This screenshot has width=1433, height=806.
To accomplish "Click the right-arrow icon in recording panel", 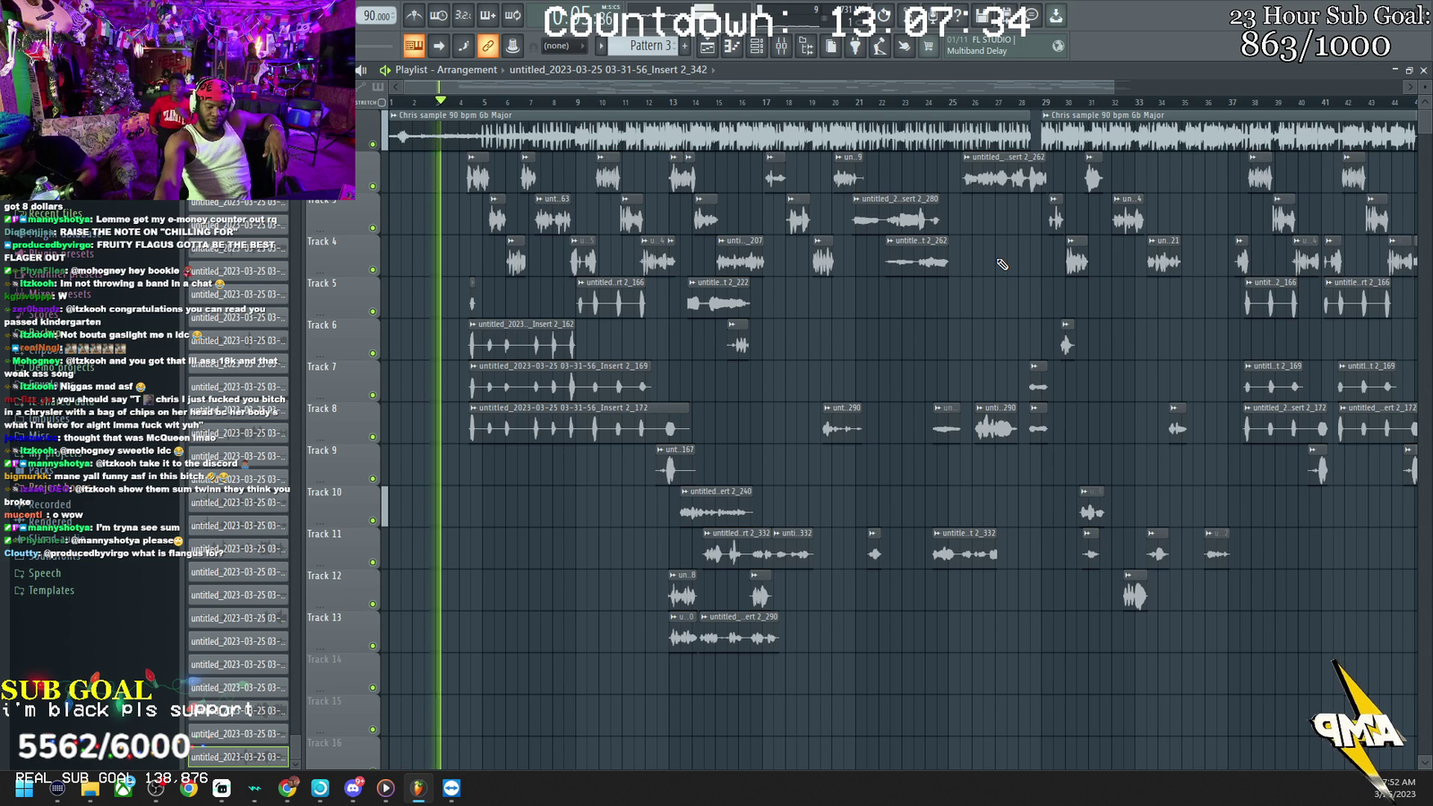I will [439, 46].
